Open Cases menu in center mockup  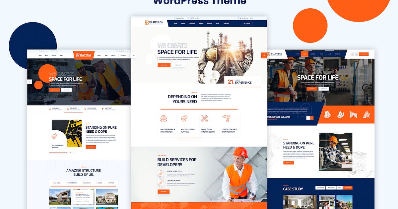coord(201,24)
